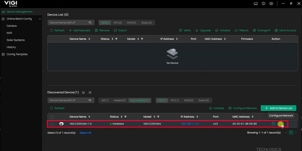The height and width of the screenshot is (151, 302).
Task: Open NVR batch config
Action: pyautogui.click(x=9, y=33)
